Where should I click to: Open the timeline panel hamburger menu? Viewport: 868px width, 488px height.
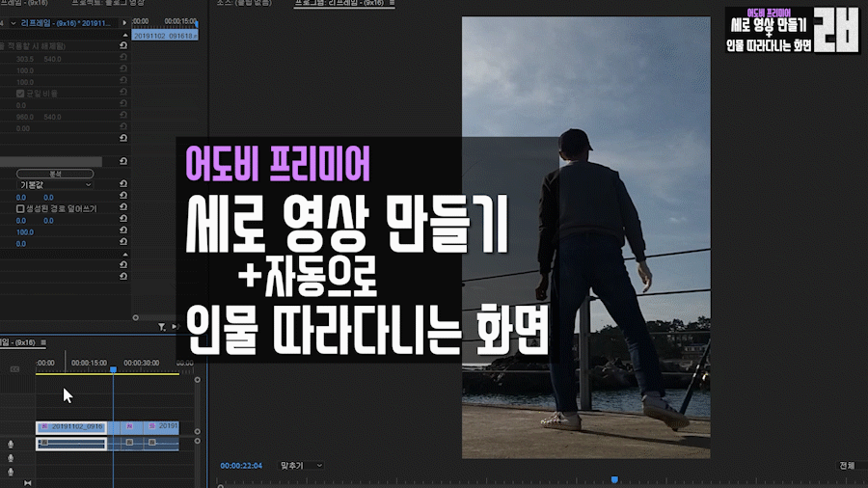(43, 342)
